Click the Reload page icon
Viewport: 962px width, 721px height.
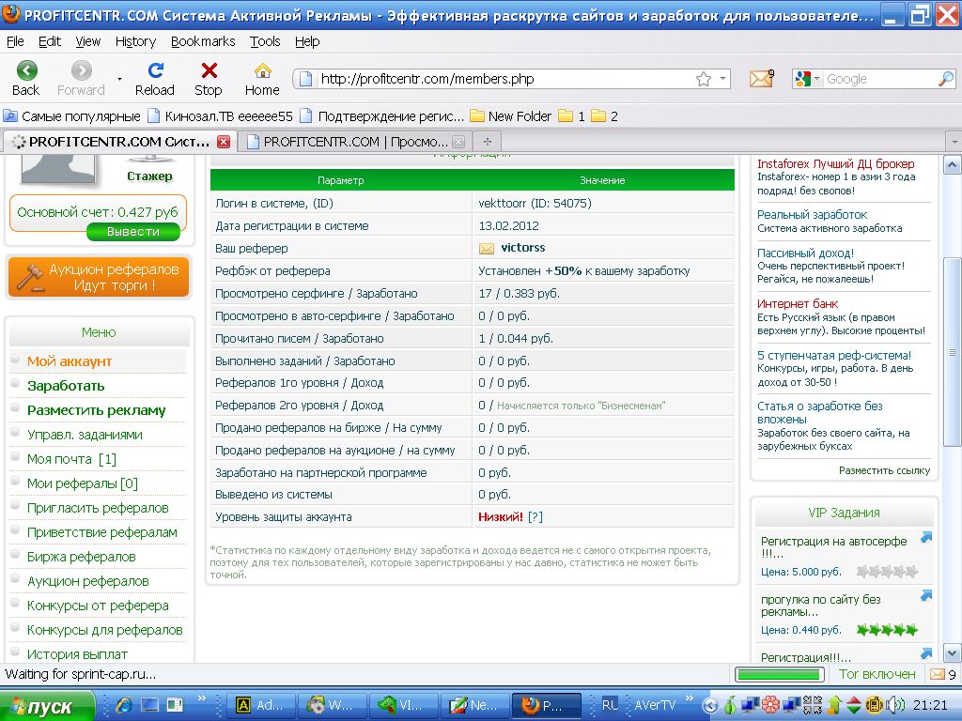[155, 71]
